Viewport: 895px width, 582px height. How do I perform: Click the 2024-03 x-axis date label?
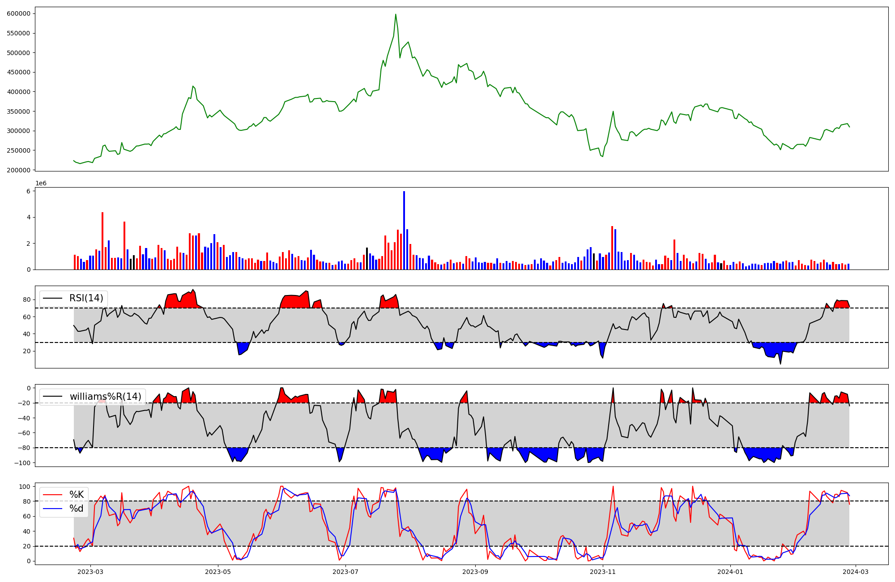tap(856, 572)
